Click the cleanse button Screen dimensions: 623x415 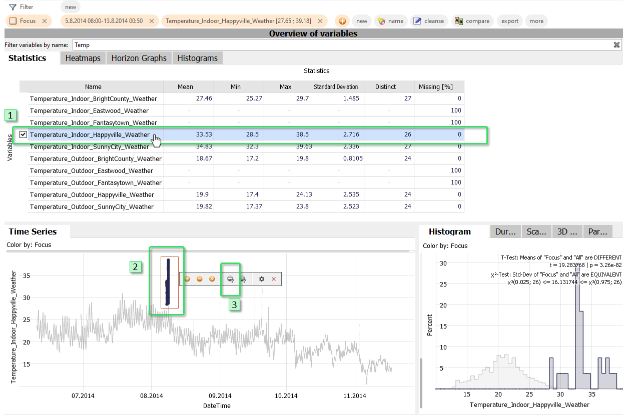click(429, 21)
